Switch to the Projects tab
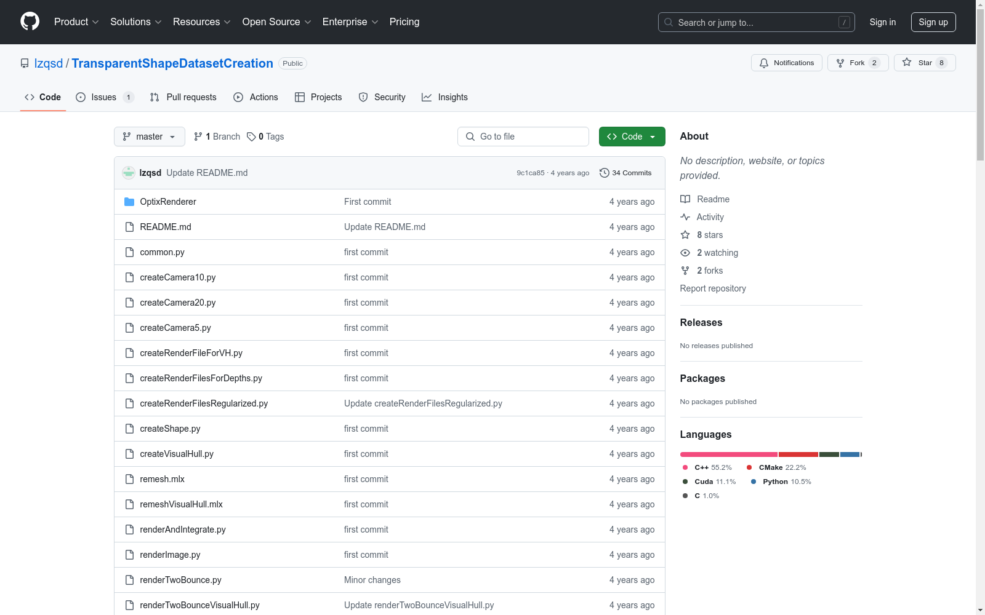This screenshot has height=615, width=985. (x=318, y=97)
